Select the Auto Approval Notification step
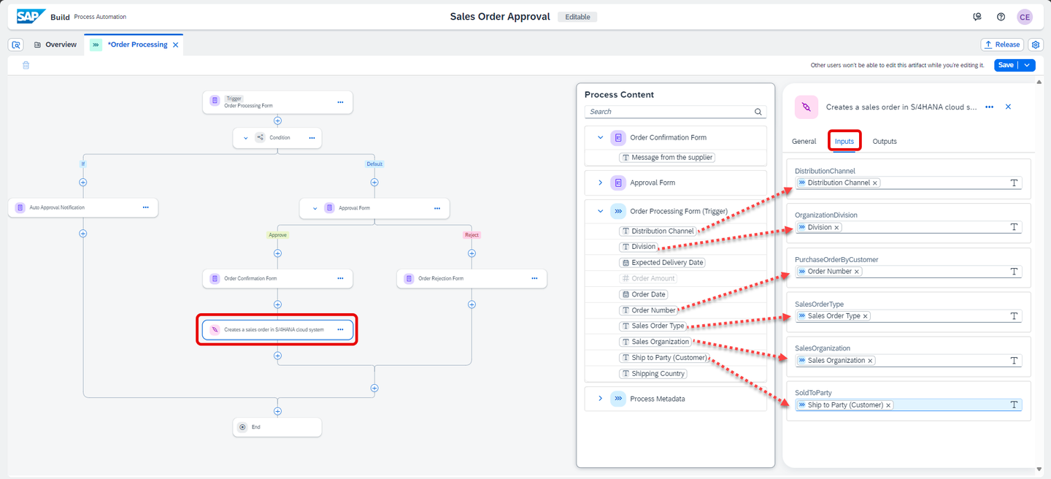This screenshot has width=1051, height=479. pos(82,207)
